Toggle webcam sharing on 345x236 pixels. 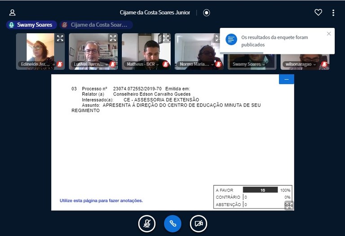(199, 223)
